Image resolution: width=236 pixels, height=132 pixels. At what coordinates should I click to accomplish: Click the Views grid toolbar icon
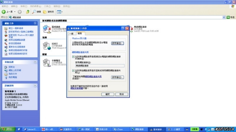pyautogui.click(x=59, y=12)
